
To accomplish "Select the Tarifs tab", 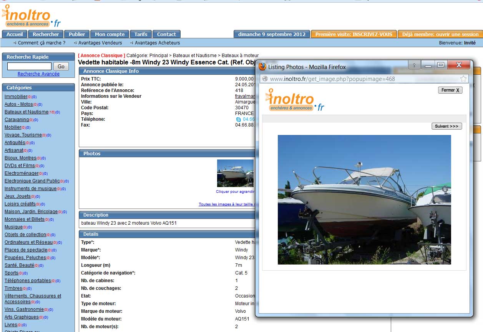I will point(141,34).
